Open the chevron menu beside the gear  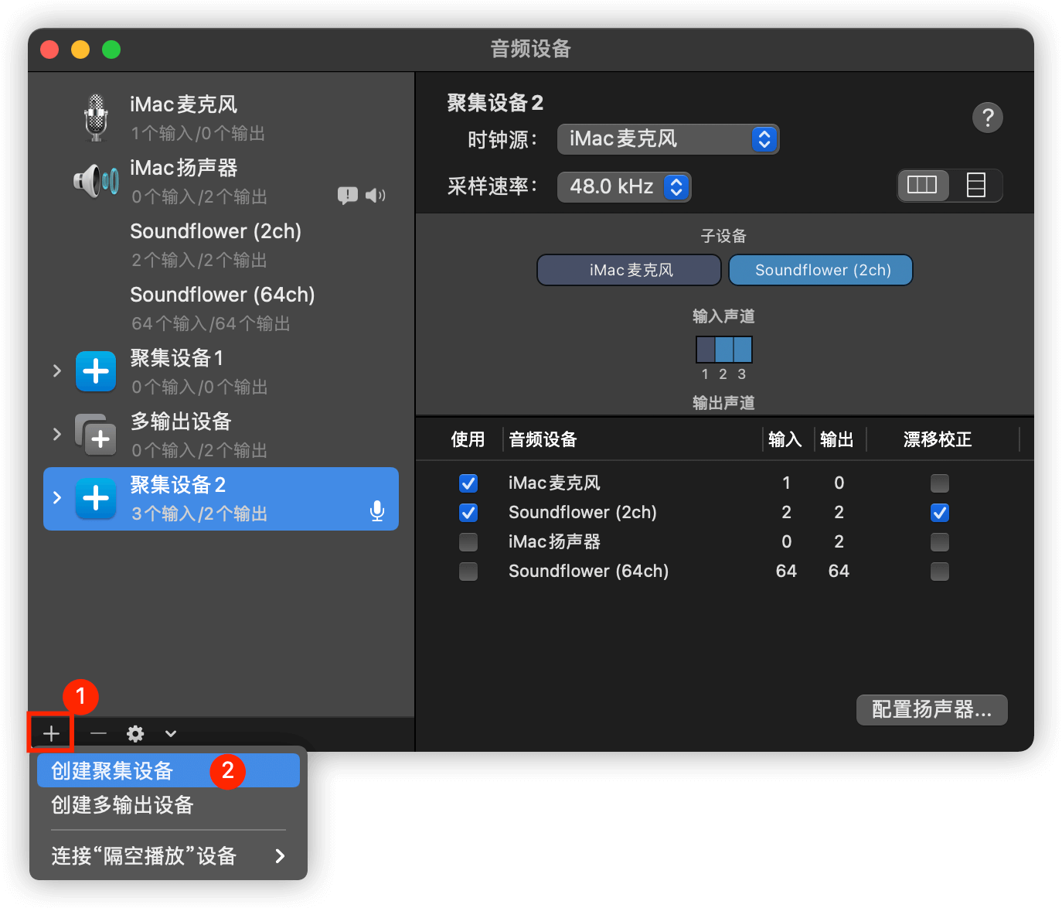coord(171,733)
